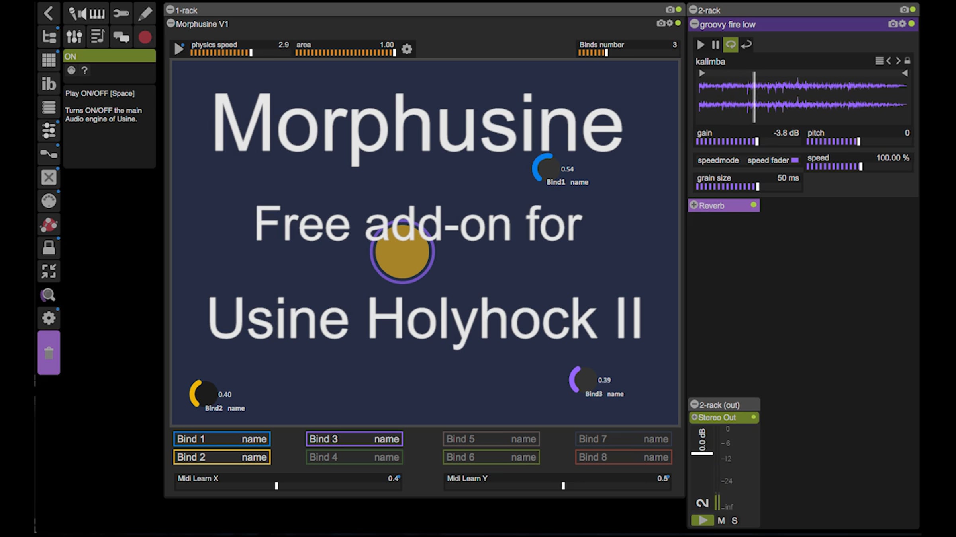The width and height of the screenshot is (956, 537).
Task: Collapse the 2-rack (out) section
Action: click(694, 405)
